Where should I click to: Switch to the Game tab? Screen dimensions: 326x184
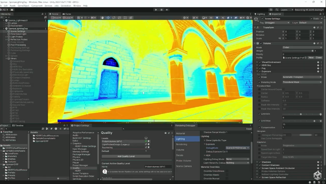67,14
